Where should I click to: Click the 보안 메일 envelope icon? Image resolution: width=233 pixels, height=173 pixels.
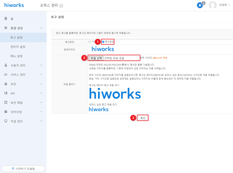(6, 102)
